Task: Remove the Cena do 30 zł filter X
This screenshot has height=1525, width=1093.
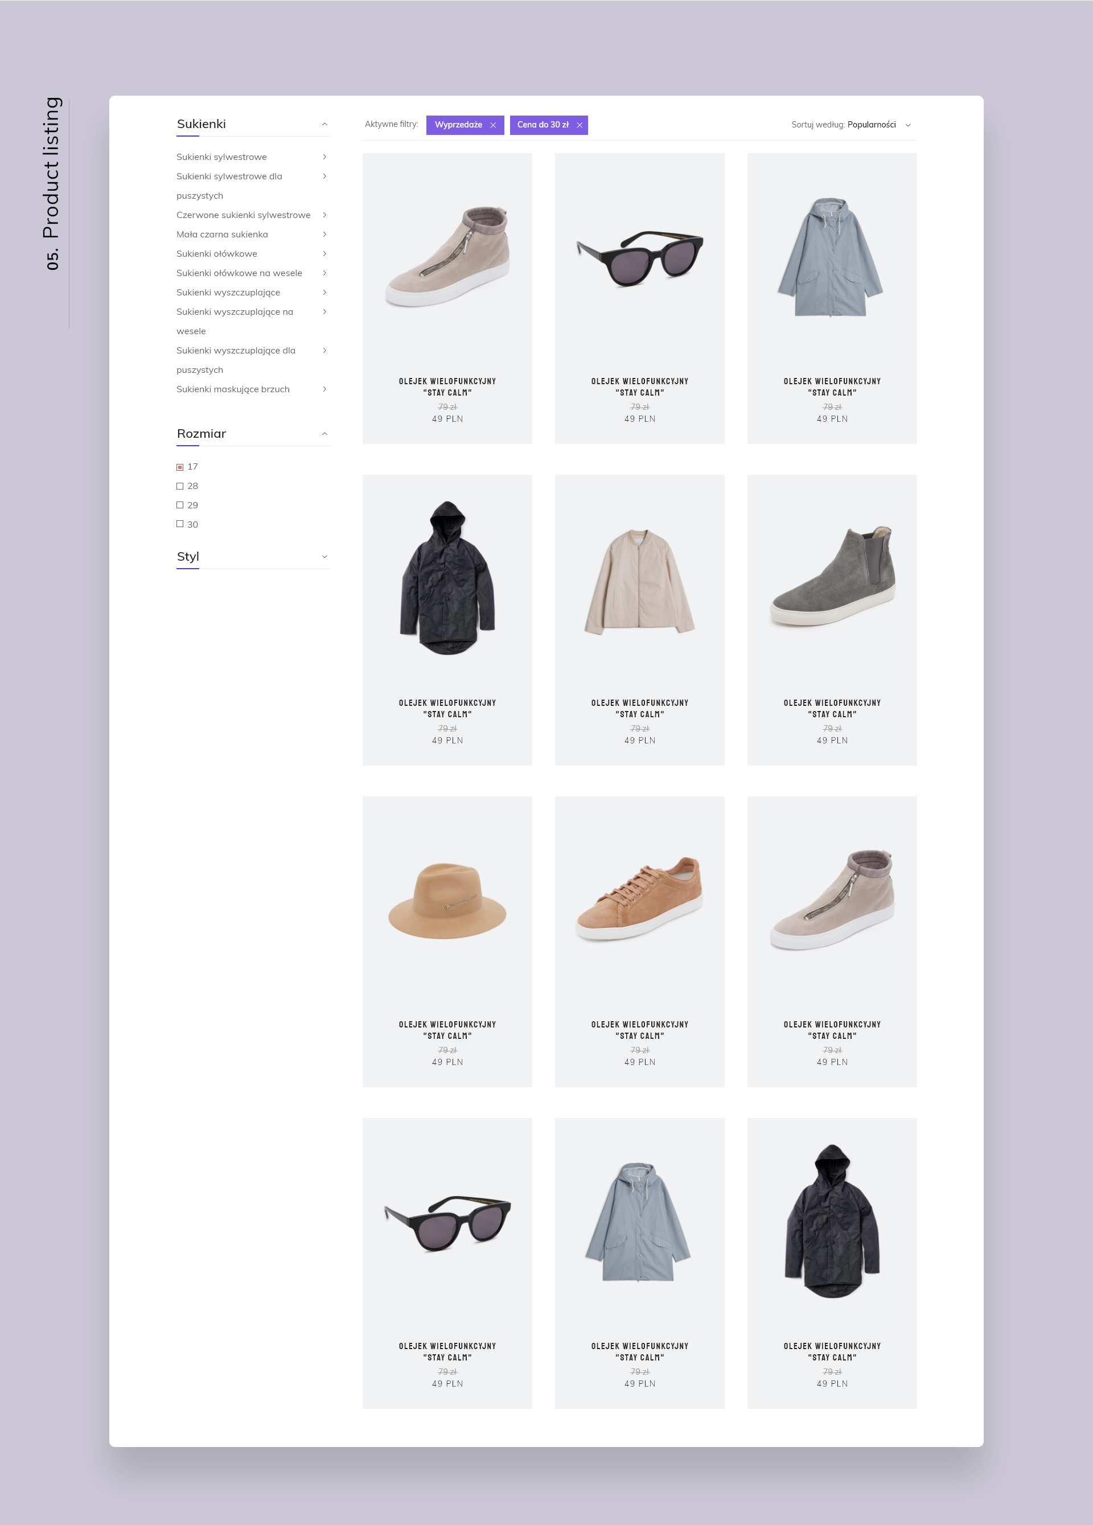Action: click(579, 125)
